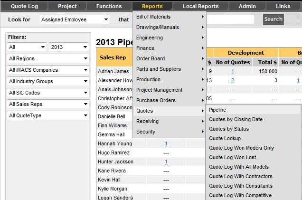Switch to the Project tab
Viewport: 302px width, 200px height.
click(x=67, y=6)
